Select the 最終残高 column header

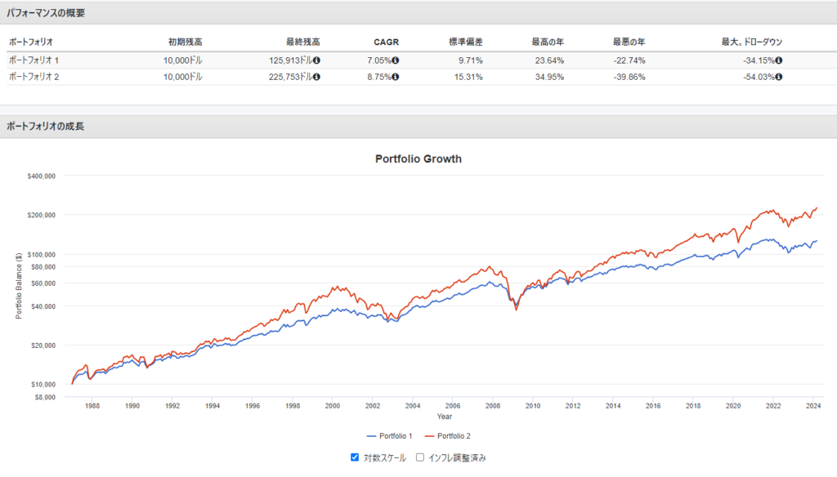[302, 41]
